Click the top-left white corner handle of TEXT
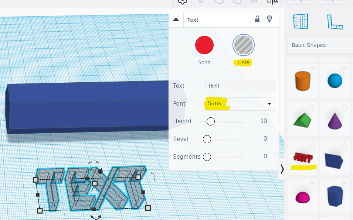 coord(35,179)
